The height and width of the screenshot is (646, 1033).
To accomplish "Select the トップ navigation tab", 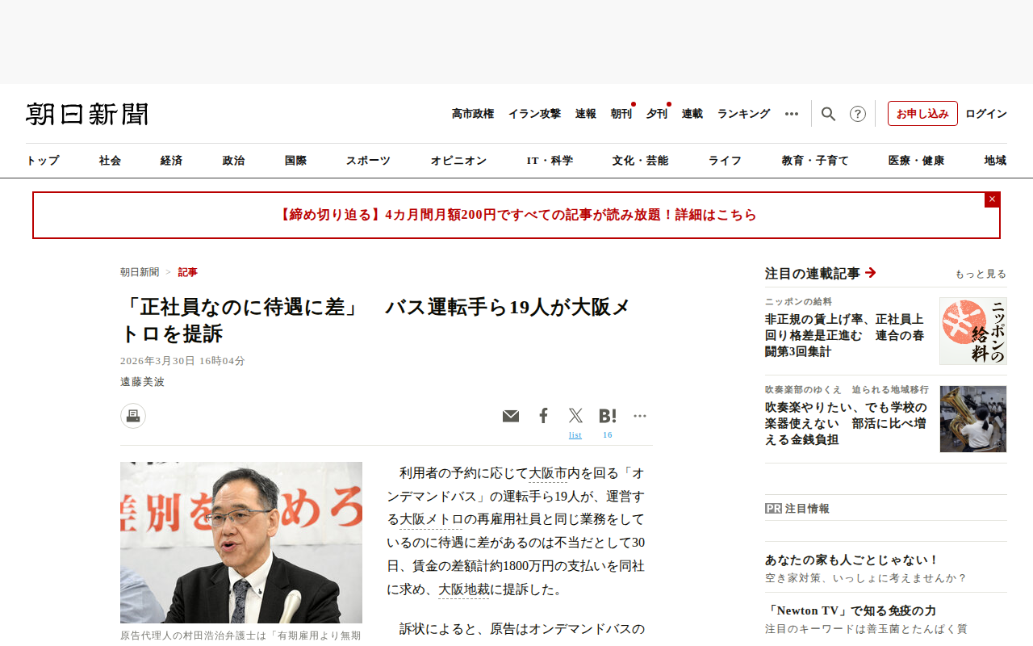I will 43,161.
